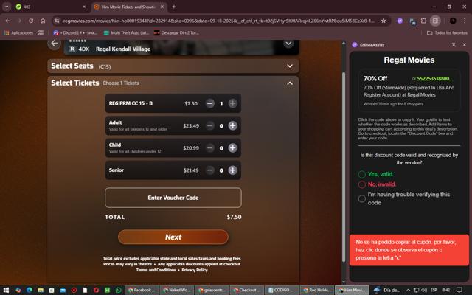The width and height of the screenshot is (472, 295).
Task: Increase REG PRM CC 15 - B ticket count
Action: 232,103
